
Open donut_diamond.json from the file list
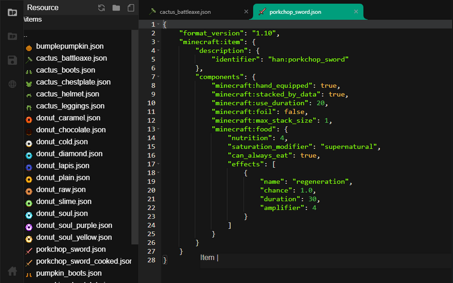tap(69, 154)
